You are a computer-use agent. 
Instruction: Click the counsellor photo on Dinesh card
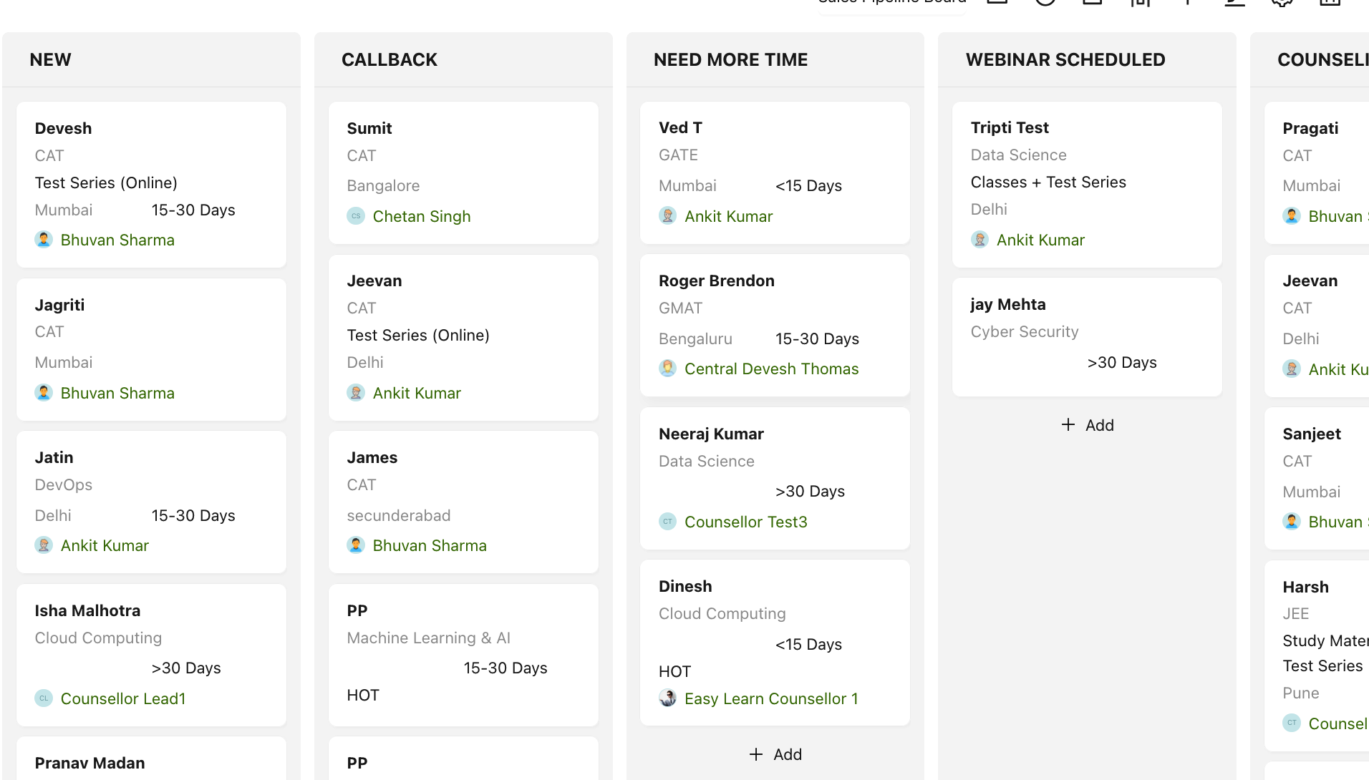(x=668, y=698)
